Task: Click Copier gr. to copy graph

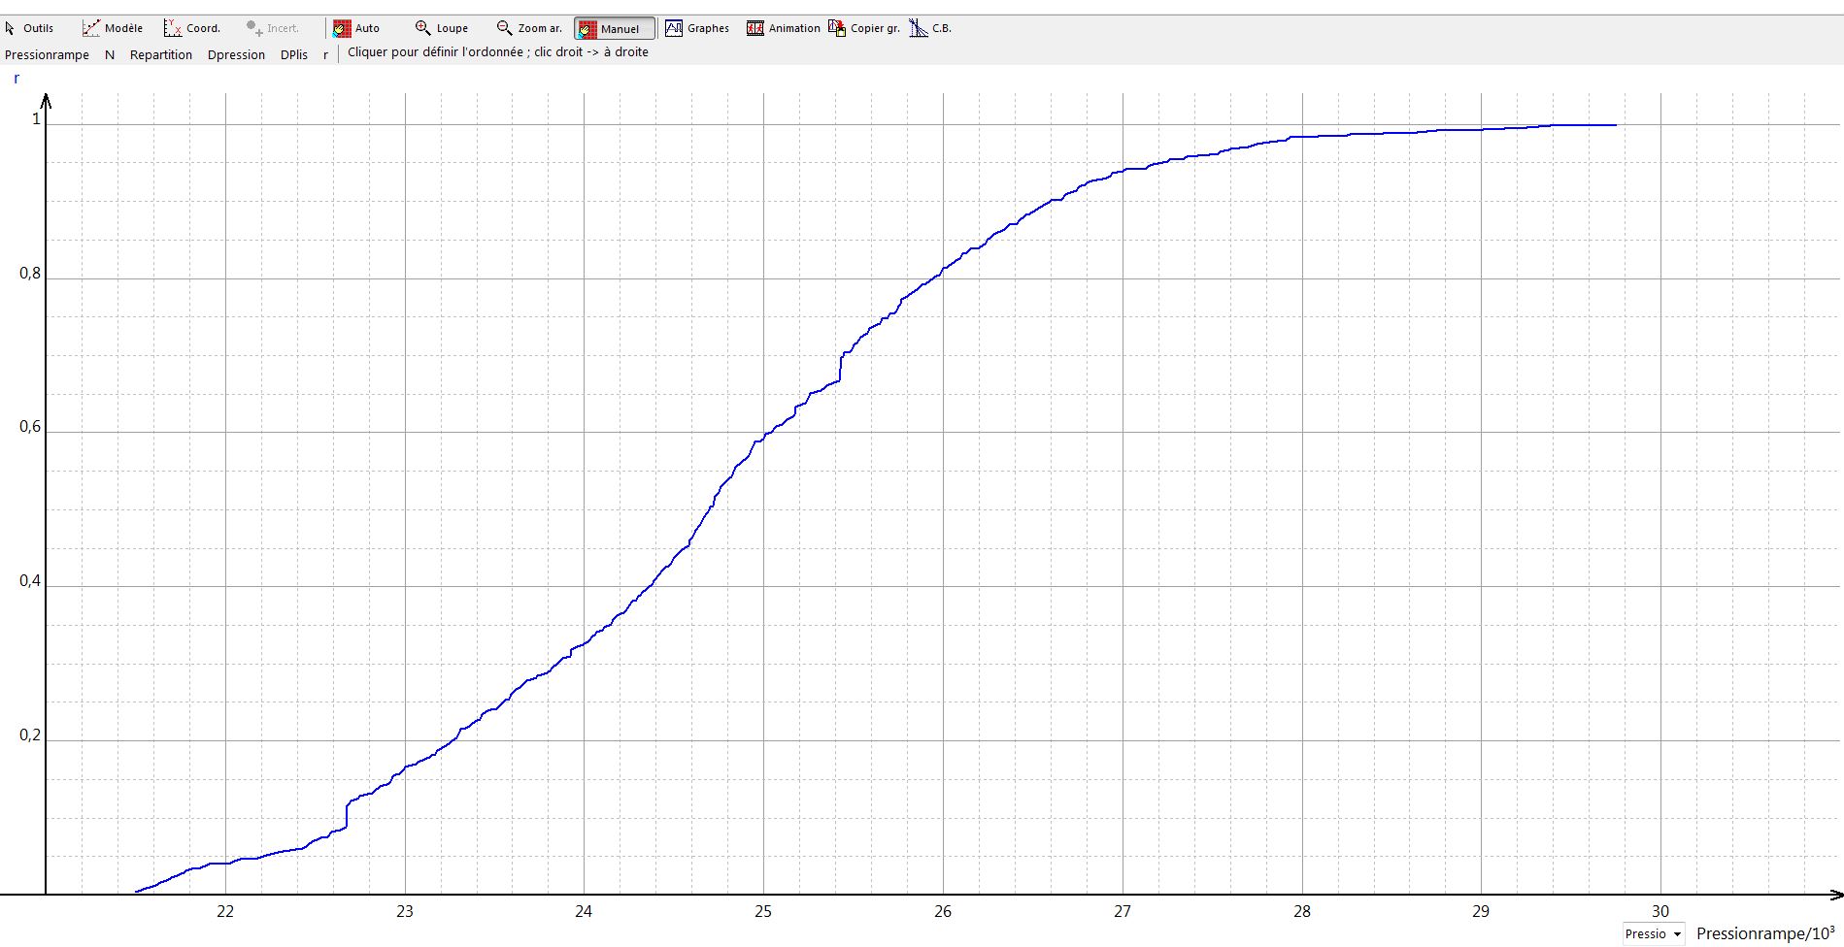Action: (864, 28)
